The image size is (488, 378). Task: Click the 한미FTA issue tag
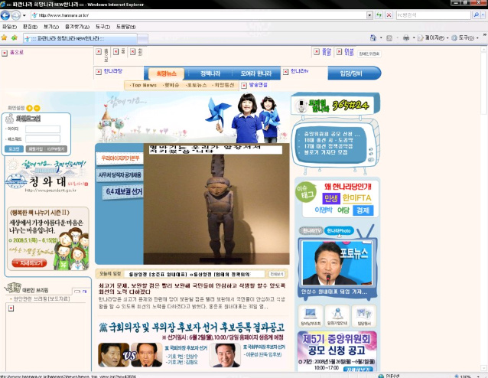(356, 198)
